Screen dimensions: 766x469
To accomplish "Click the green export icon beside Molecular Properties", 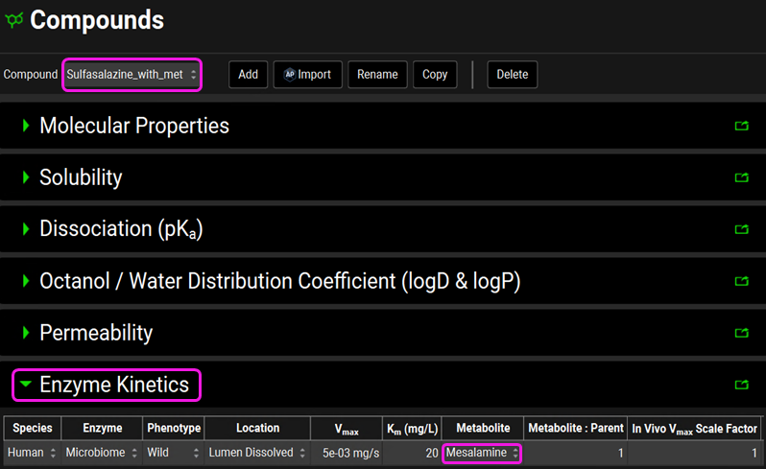I will [740, 126].
